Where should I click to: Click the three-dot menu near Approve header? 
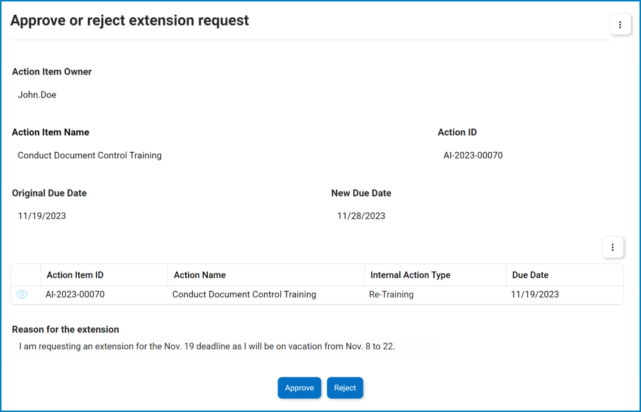[620, 24]
